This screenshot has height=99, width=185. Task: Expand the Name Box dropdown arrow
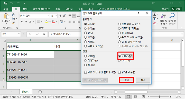19,34
